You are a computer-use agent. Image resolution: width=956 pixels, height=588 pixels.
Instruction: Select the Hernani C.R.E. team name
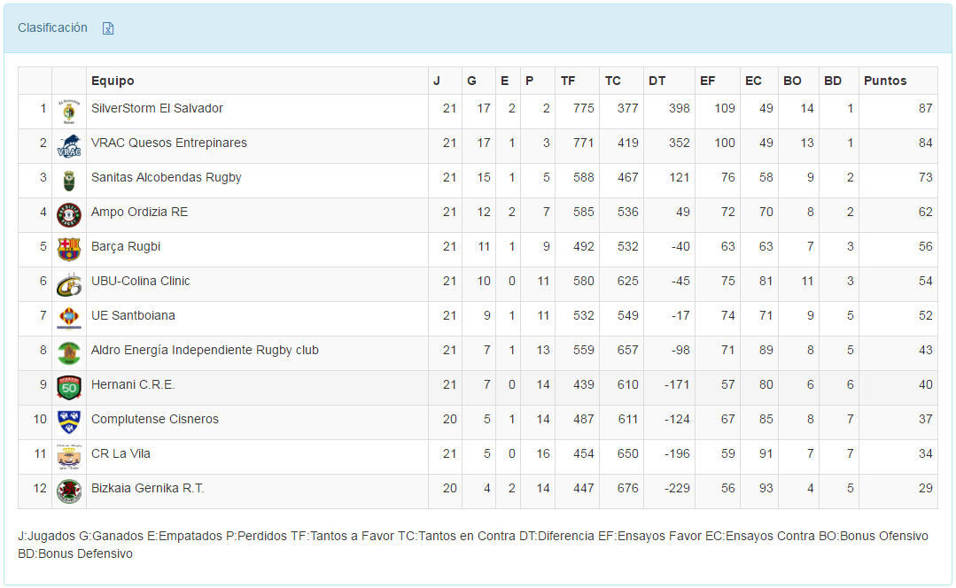pyautogui.click(x=133, y=384)
